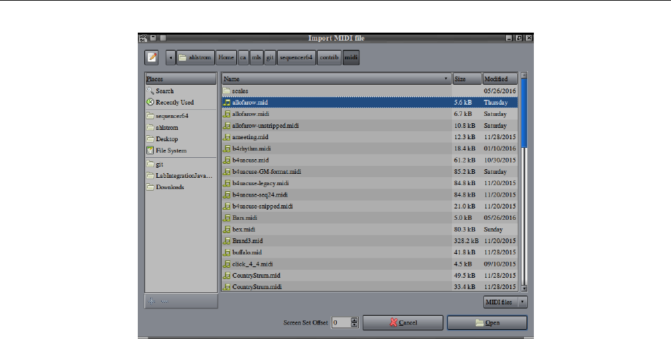Open the scales folder icon

pyautogui.click(x=226, y=91)
